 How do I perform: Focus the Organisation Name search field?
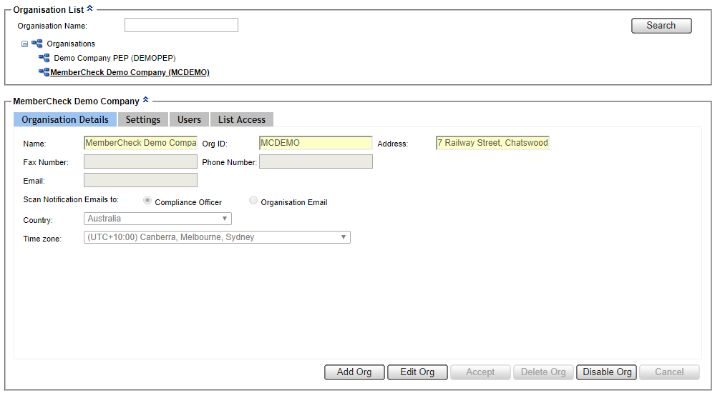[182, 25]
